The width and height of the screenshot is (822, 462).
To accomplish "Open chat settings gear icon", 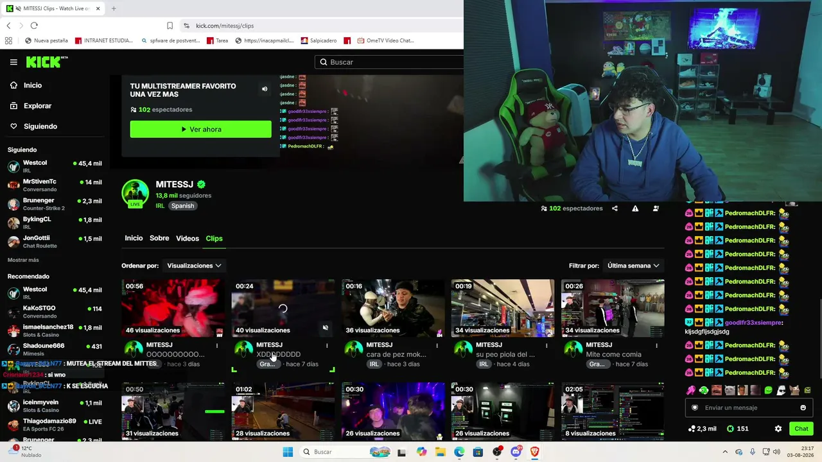I will coord(778,429).
